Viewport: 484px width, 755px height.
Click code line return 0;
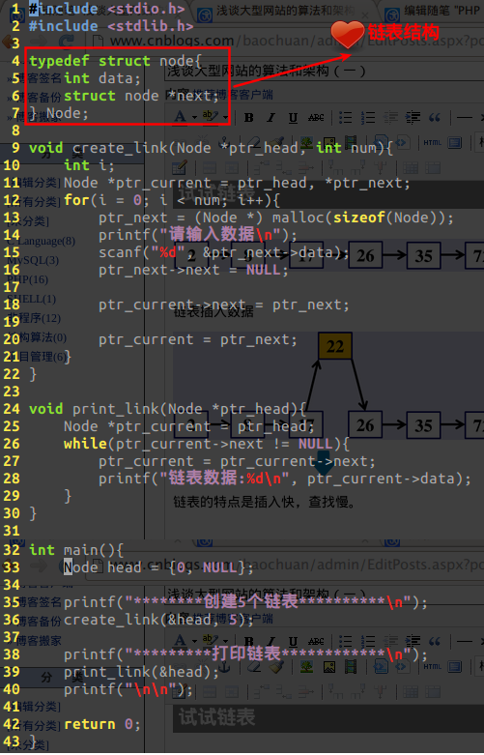(102, 724)
